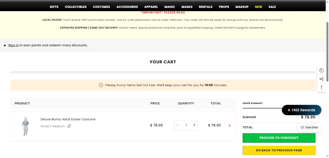
Task: Open the COSTUMES menu
Action: tap(101, 7)
